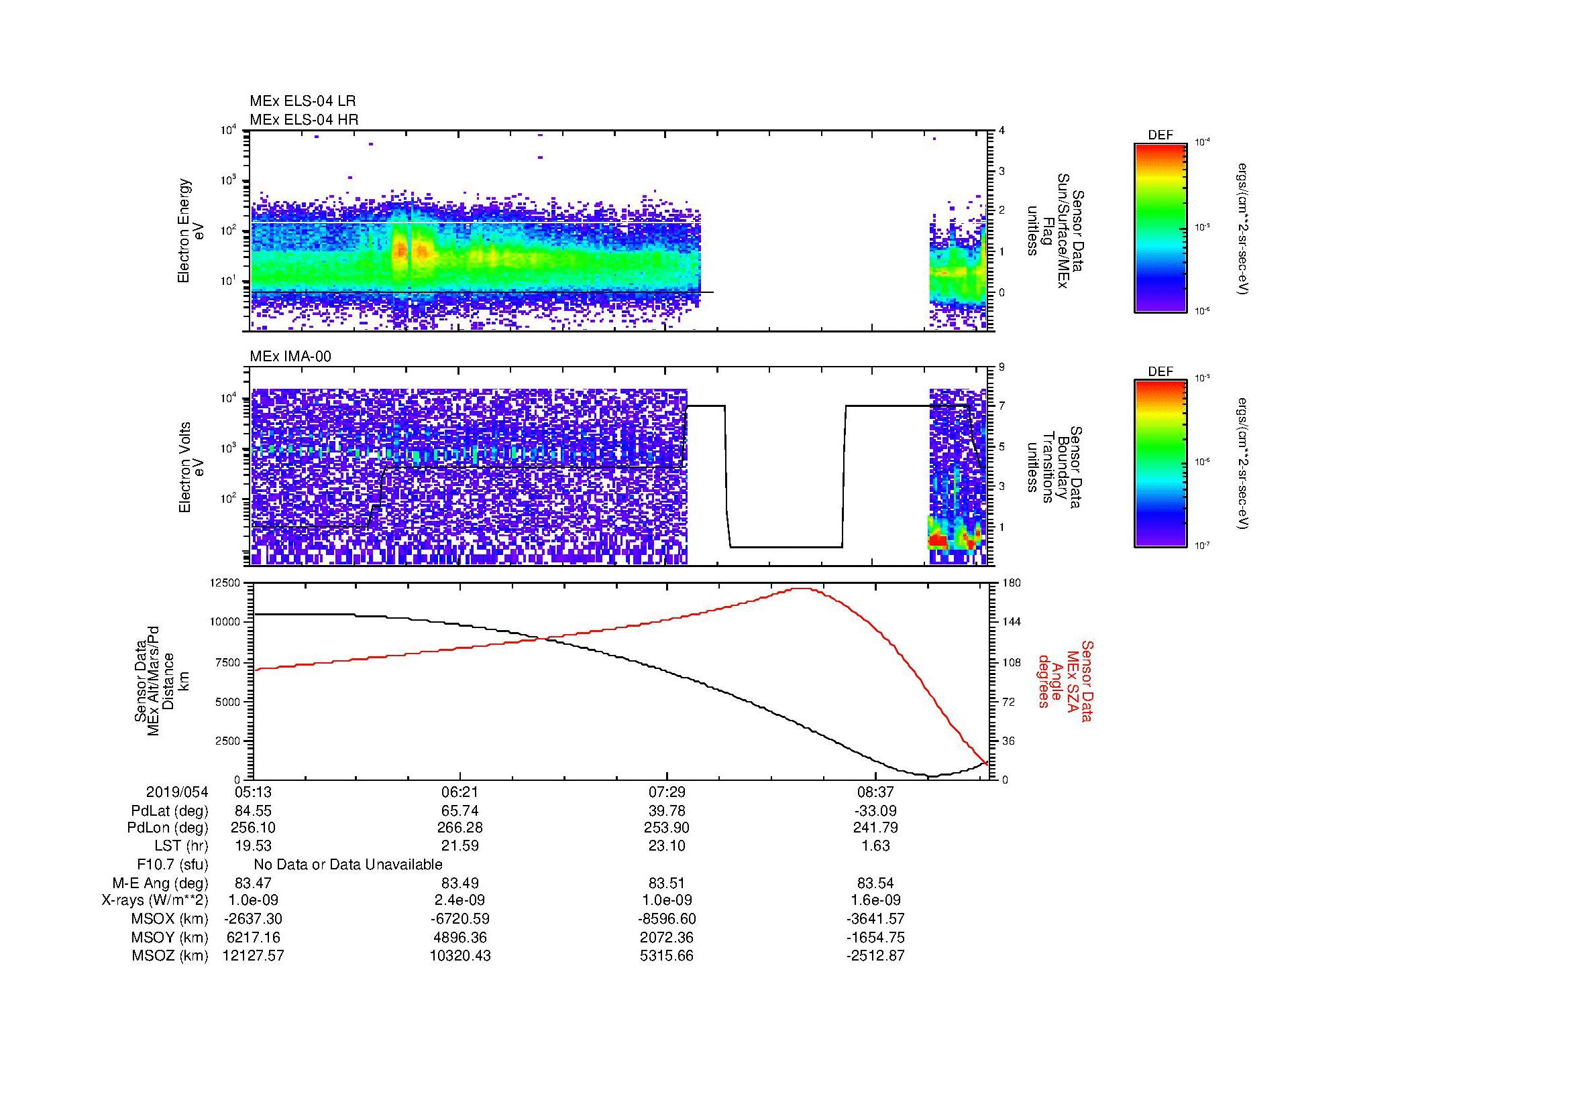1569x1108 pixels.
Task: Click MSOX value -3641.57
Action: [875, 919]
